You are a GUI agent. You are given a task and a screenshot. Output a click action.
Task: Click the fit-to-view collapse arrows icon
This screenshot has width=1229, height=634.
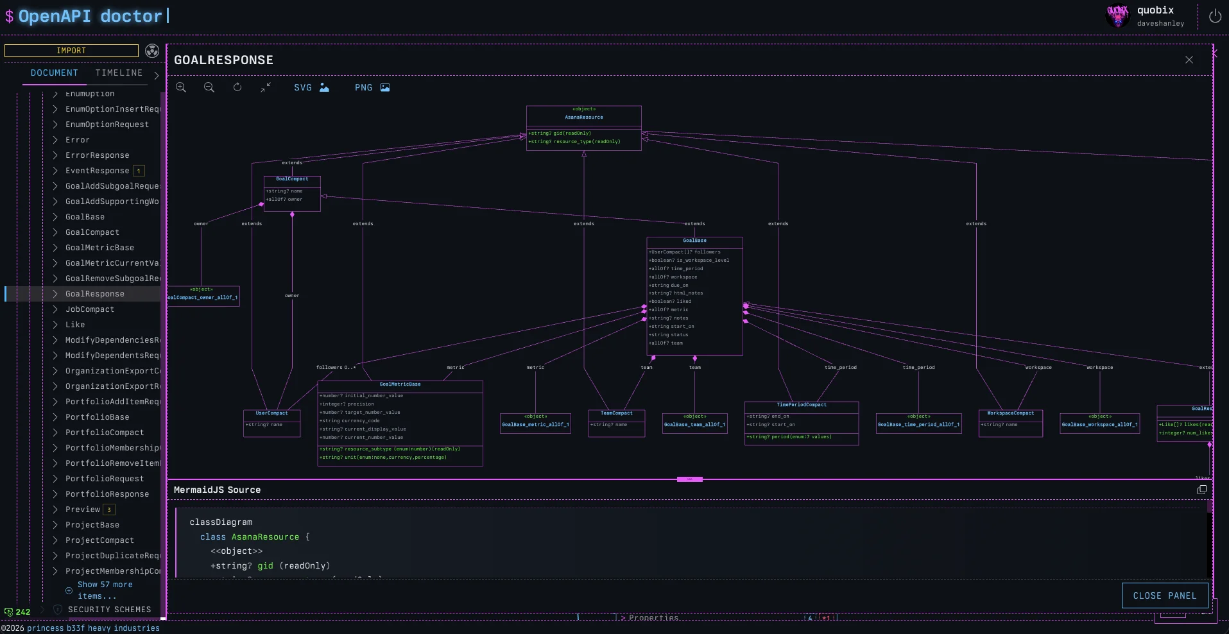tap(266, 87)
